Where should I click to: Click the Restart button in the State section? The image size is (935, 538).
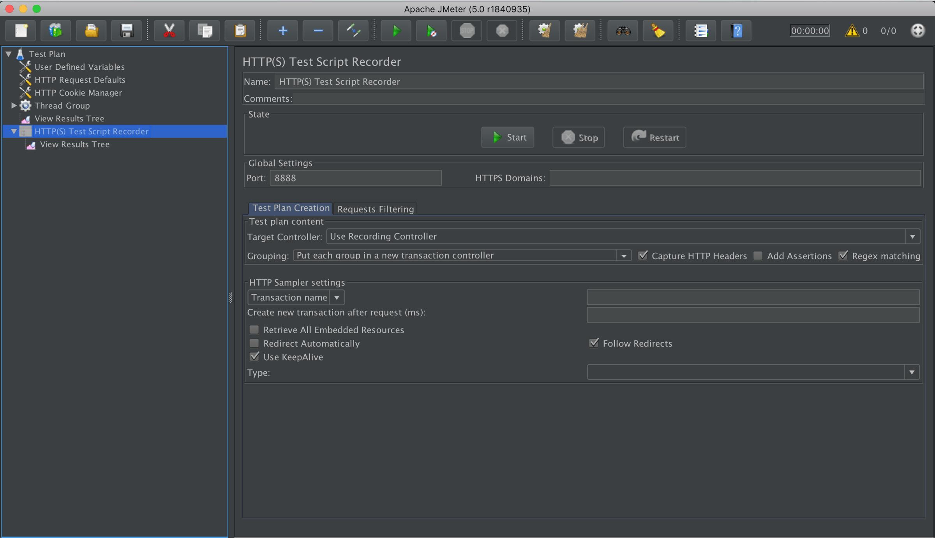pyautogui.click(x=654, y=137)
